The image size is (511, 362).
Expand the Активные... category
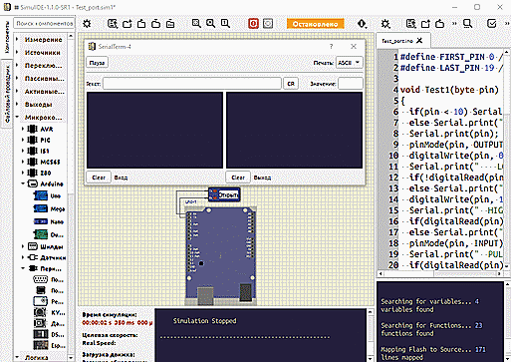[17, 91]
